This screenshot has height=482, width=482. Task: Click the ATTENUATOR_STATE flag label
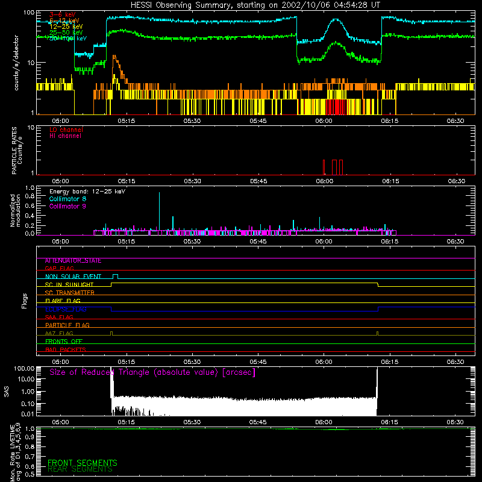tap(73, 261)
